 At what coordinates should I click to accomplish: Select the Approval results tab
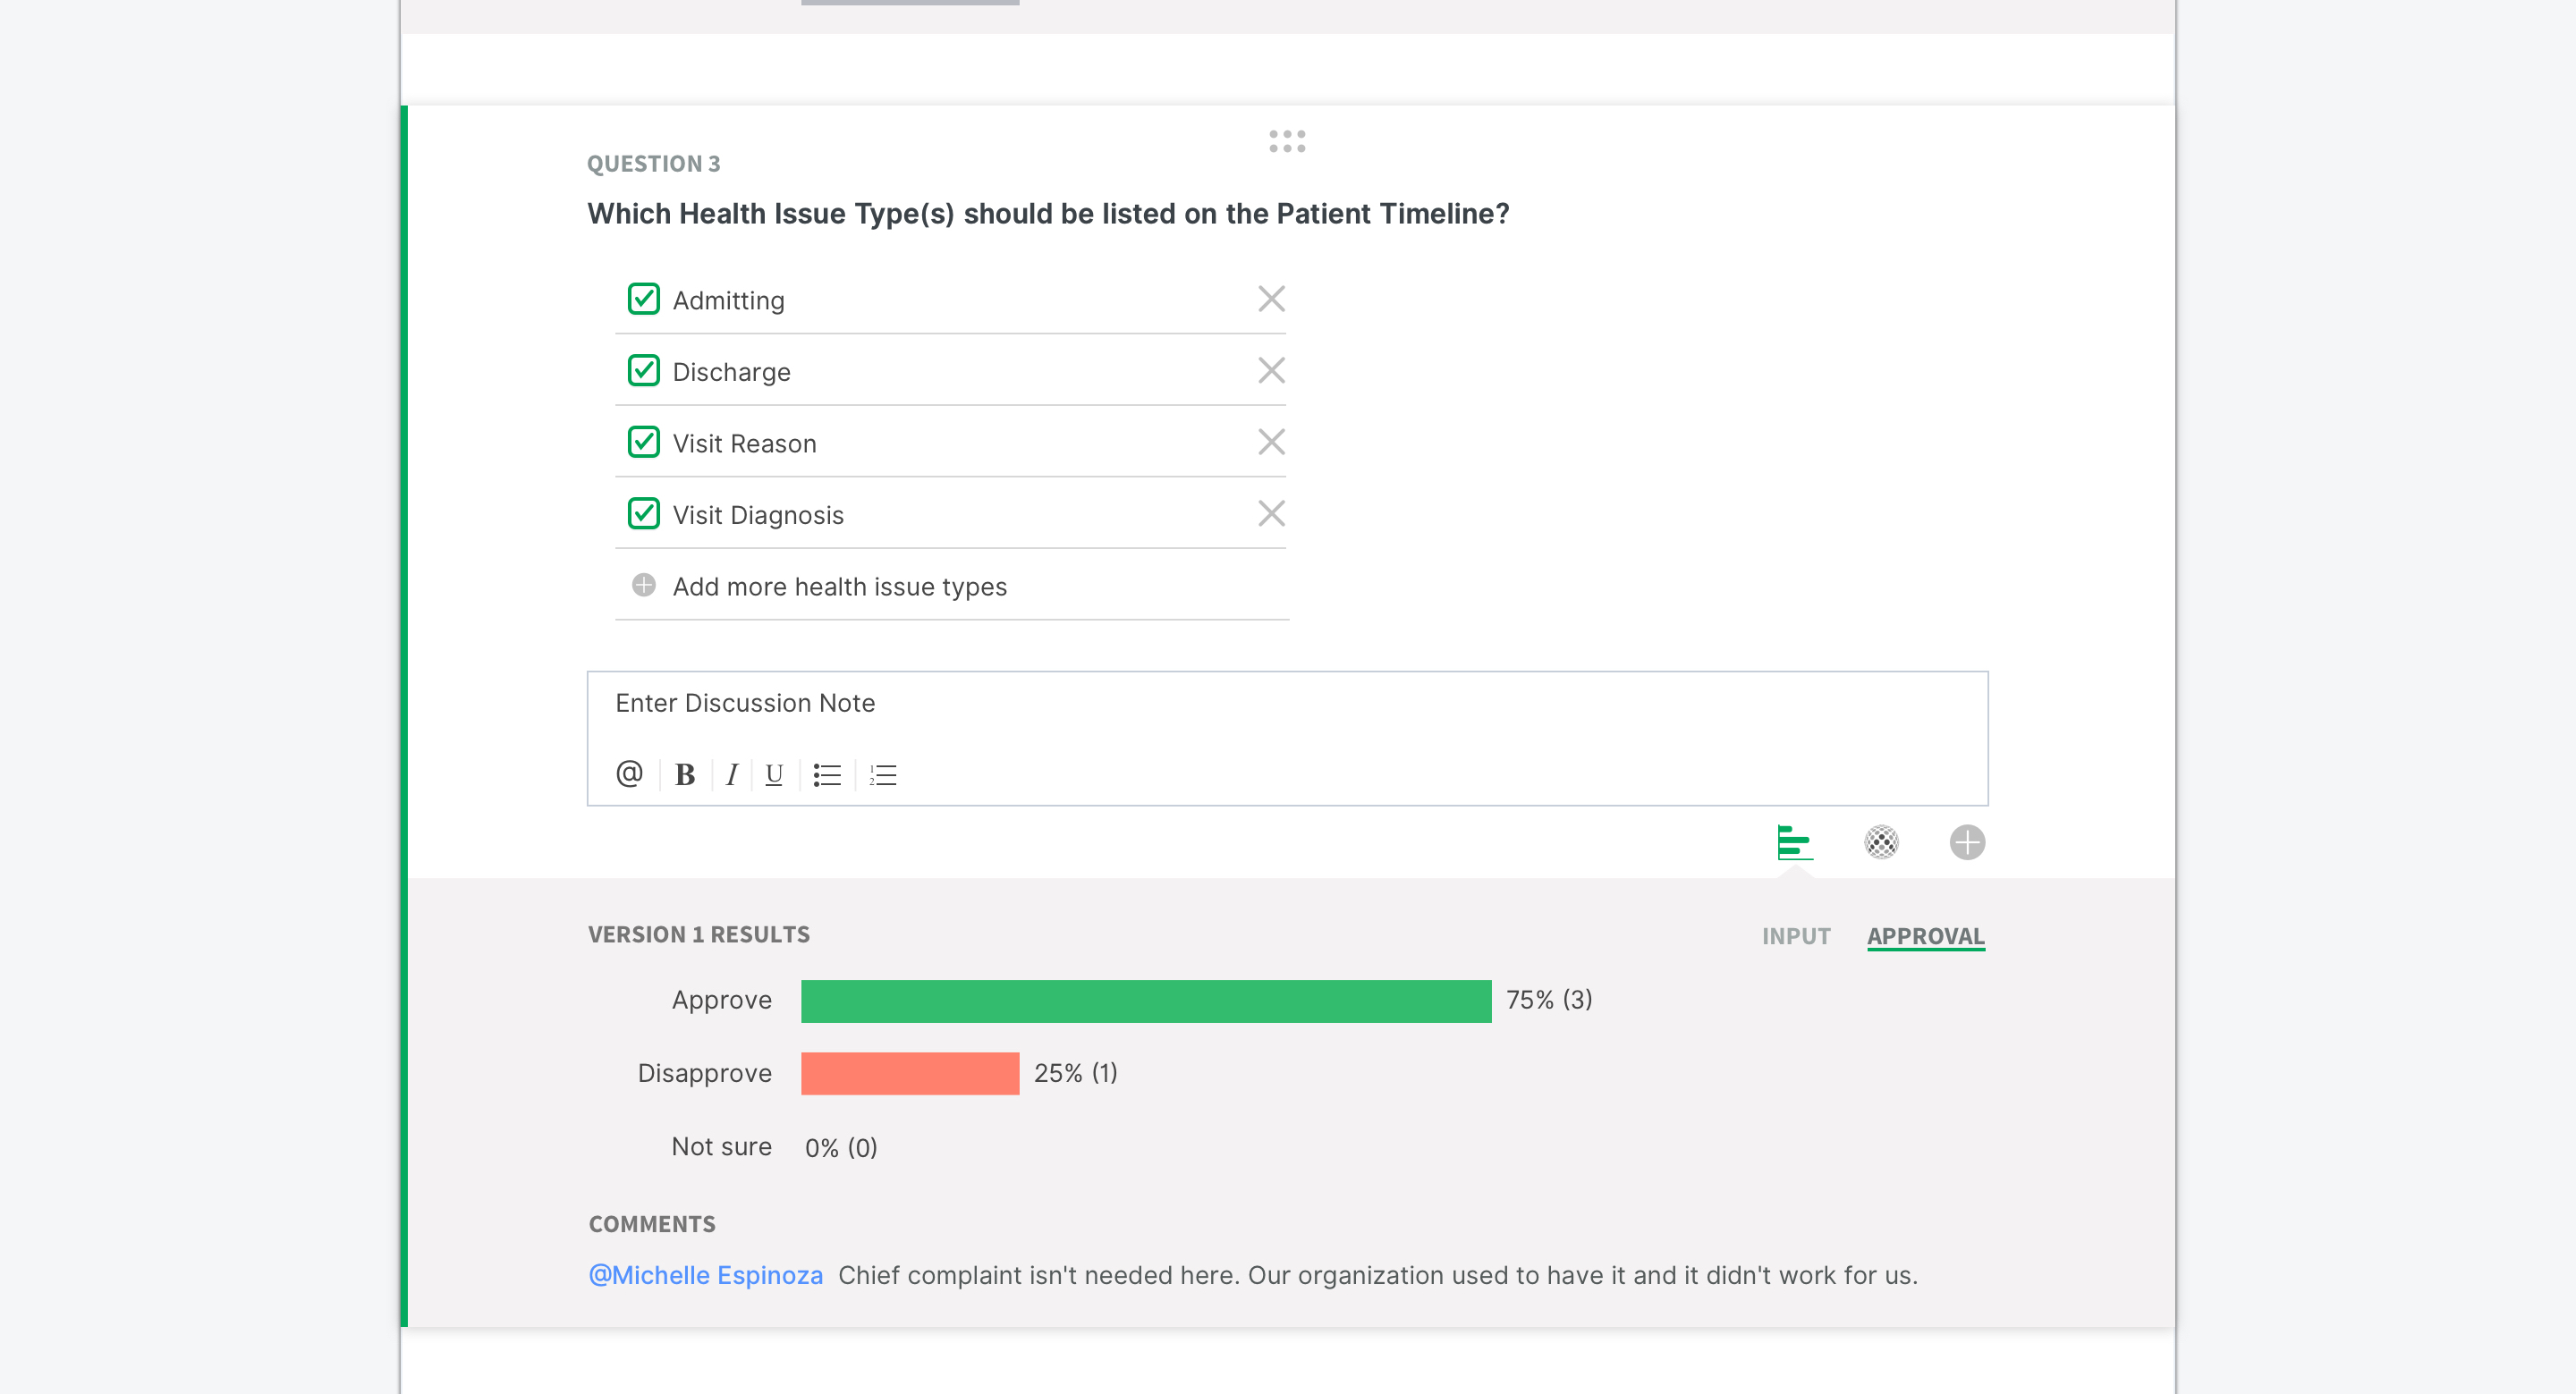pos(1926,936)
